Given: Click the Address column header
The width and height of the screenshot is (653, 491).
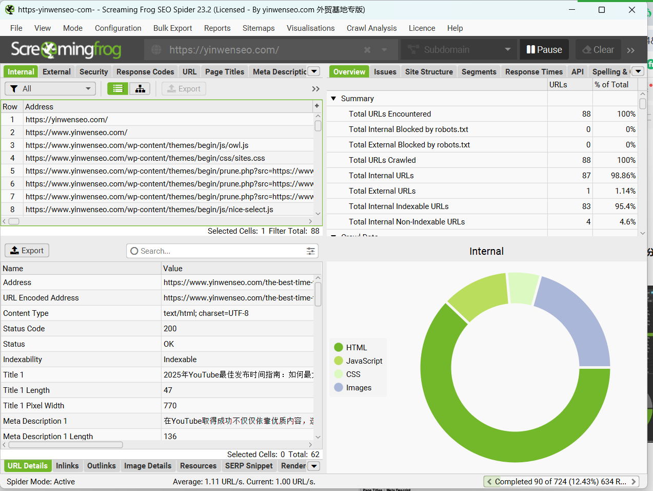Looking at the screenshot, I should (x=168, y=106).
